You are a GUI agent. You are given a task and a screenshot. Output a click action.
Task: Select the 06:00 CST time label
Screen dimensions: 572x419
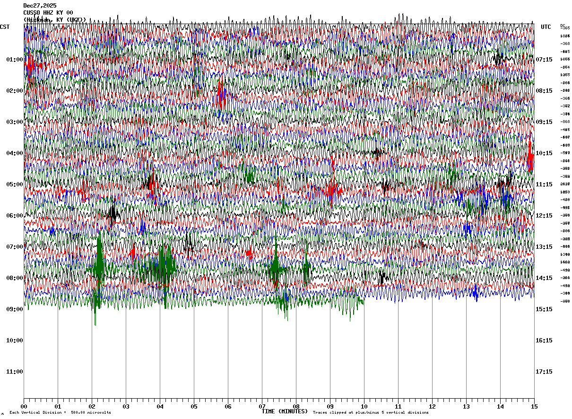[x=15, y=216]
